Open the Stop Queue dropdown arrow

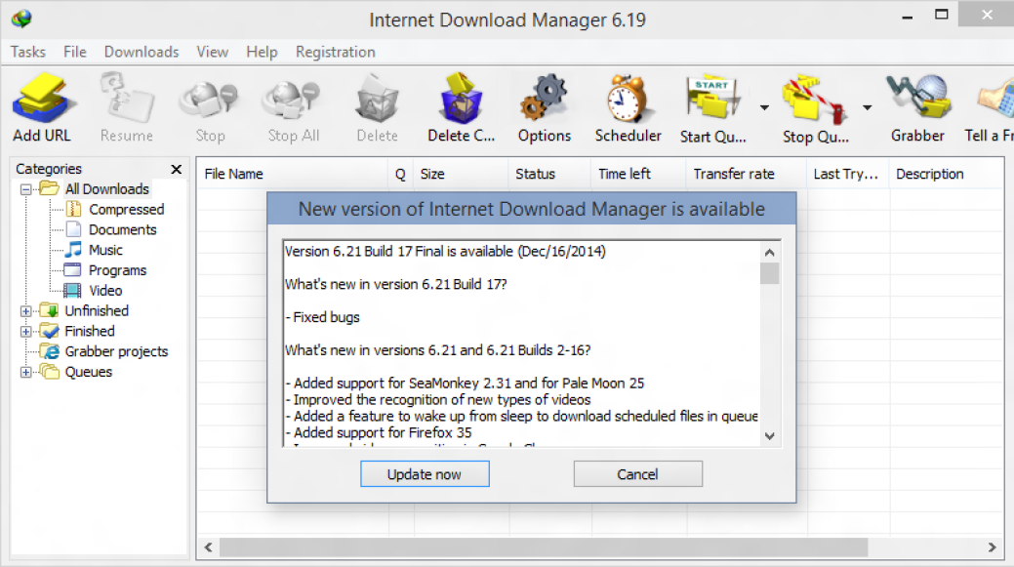pos(868,107)
